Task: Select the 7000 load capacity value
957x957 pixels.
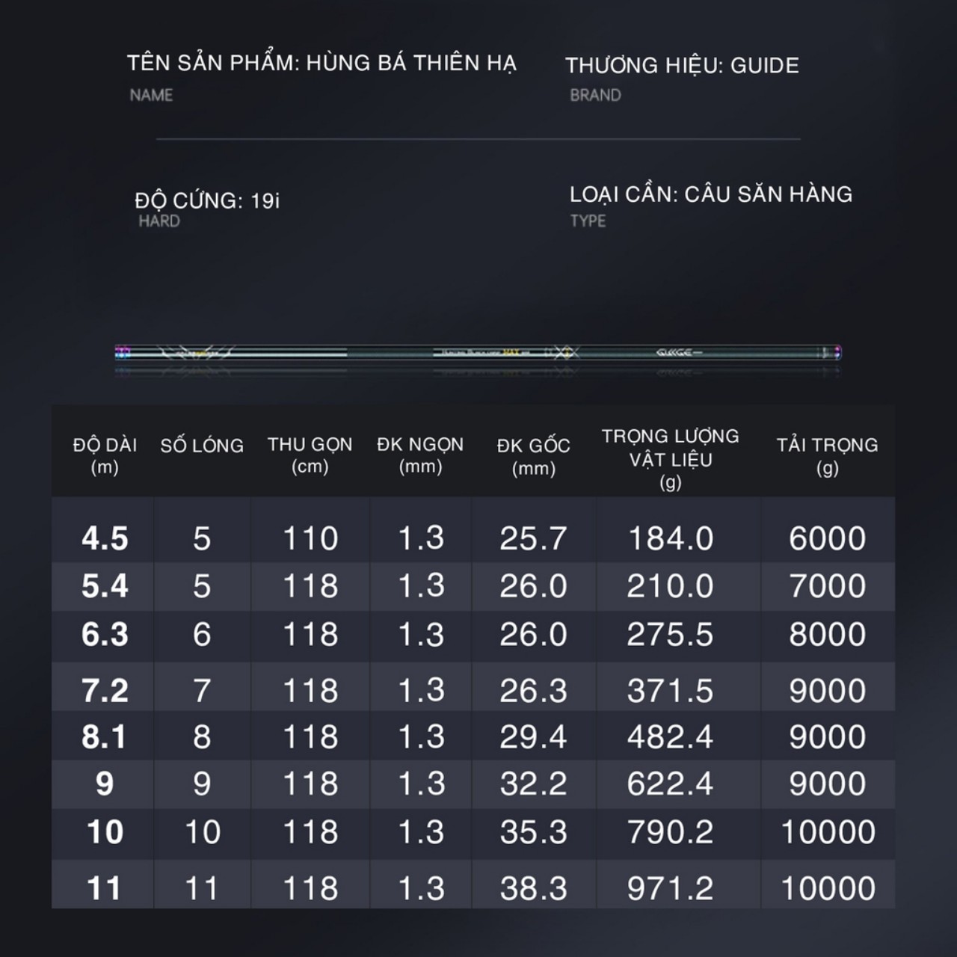Action: point(827,586)
